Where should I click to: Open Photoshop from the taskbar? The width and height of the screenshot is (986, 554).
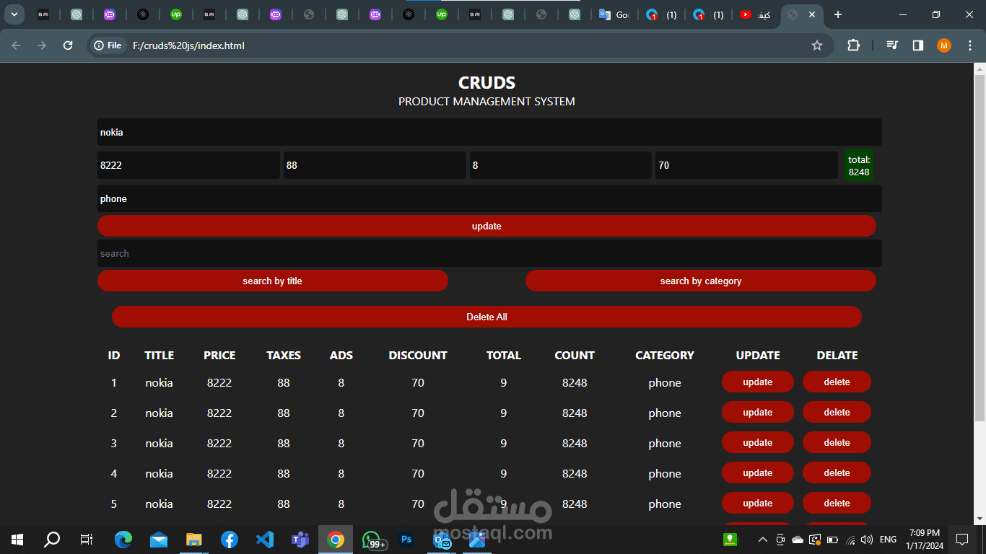click(406, 539)
